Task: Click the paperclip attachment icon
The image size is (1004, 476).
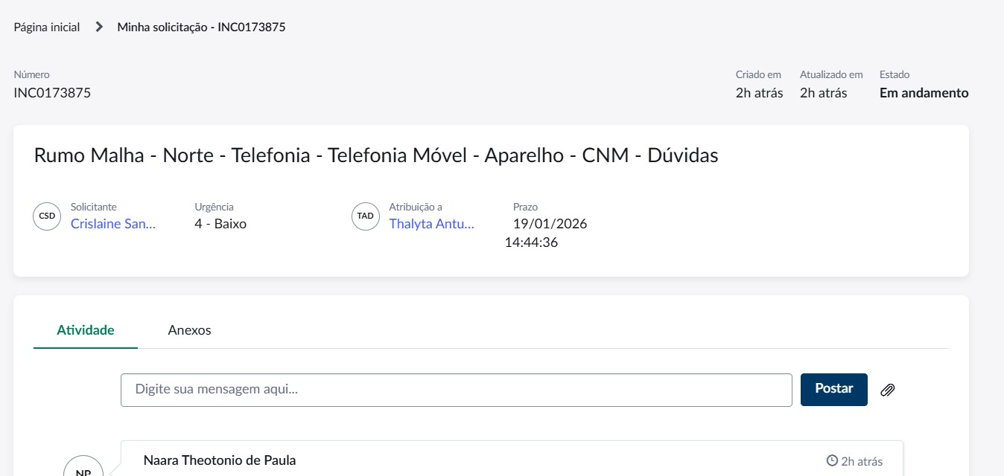Action: [x=887, y=390]
